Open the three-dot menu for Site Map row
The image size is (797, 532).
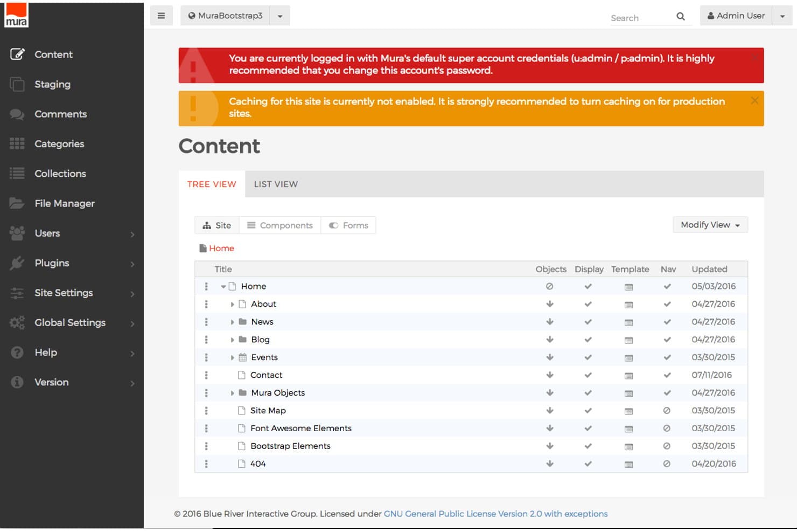click(x=206, y=411)
